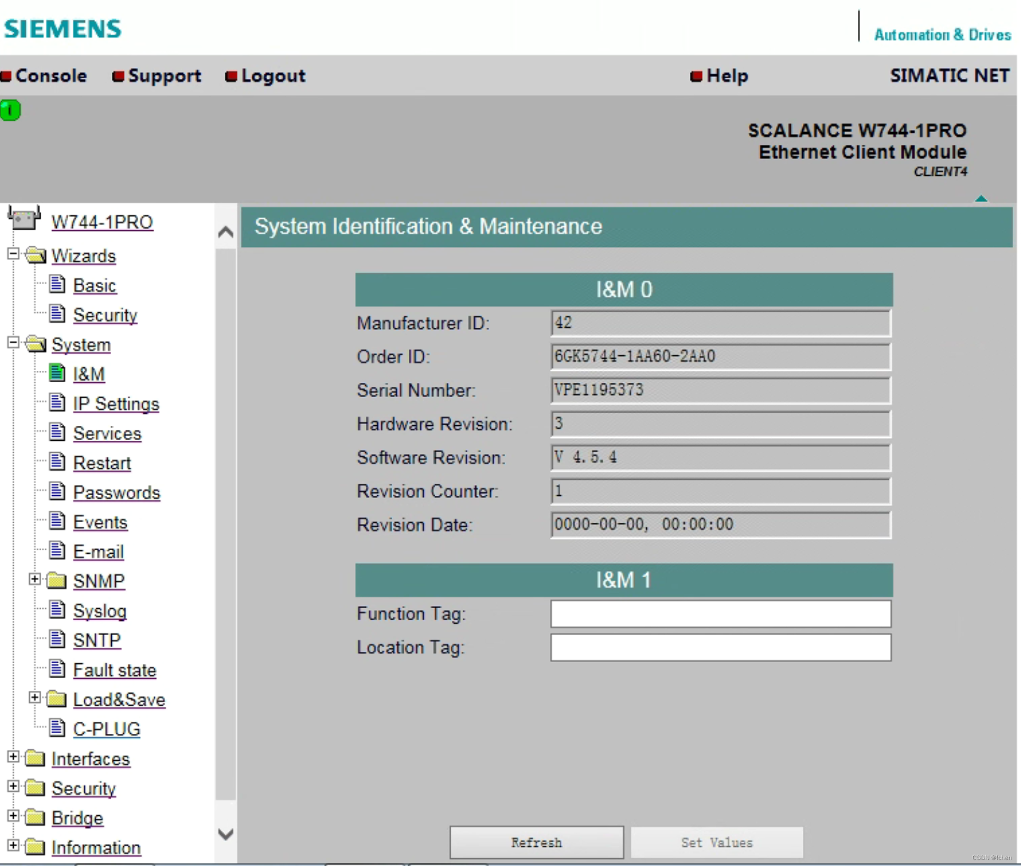Click the Order ID field
1021x866 pixels.
pyautogui.click(x=721, y=356)
